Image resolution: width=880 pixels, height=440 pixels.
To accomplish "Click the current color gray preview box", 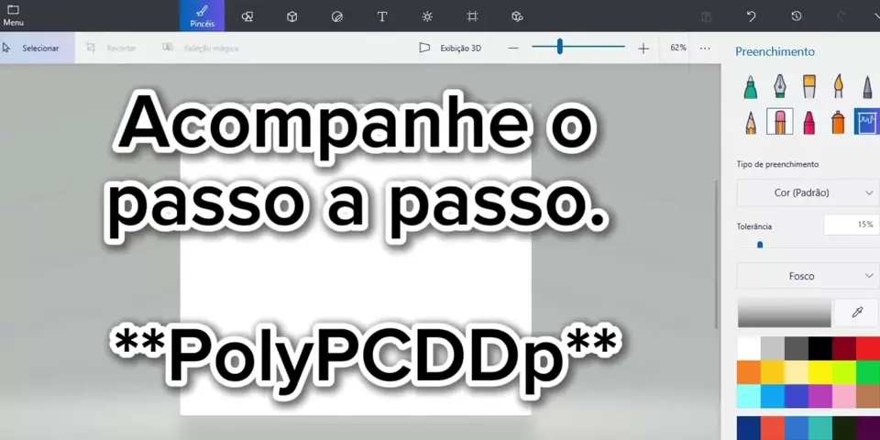I will click(x=784, y=313).
